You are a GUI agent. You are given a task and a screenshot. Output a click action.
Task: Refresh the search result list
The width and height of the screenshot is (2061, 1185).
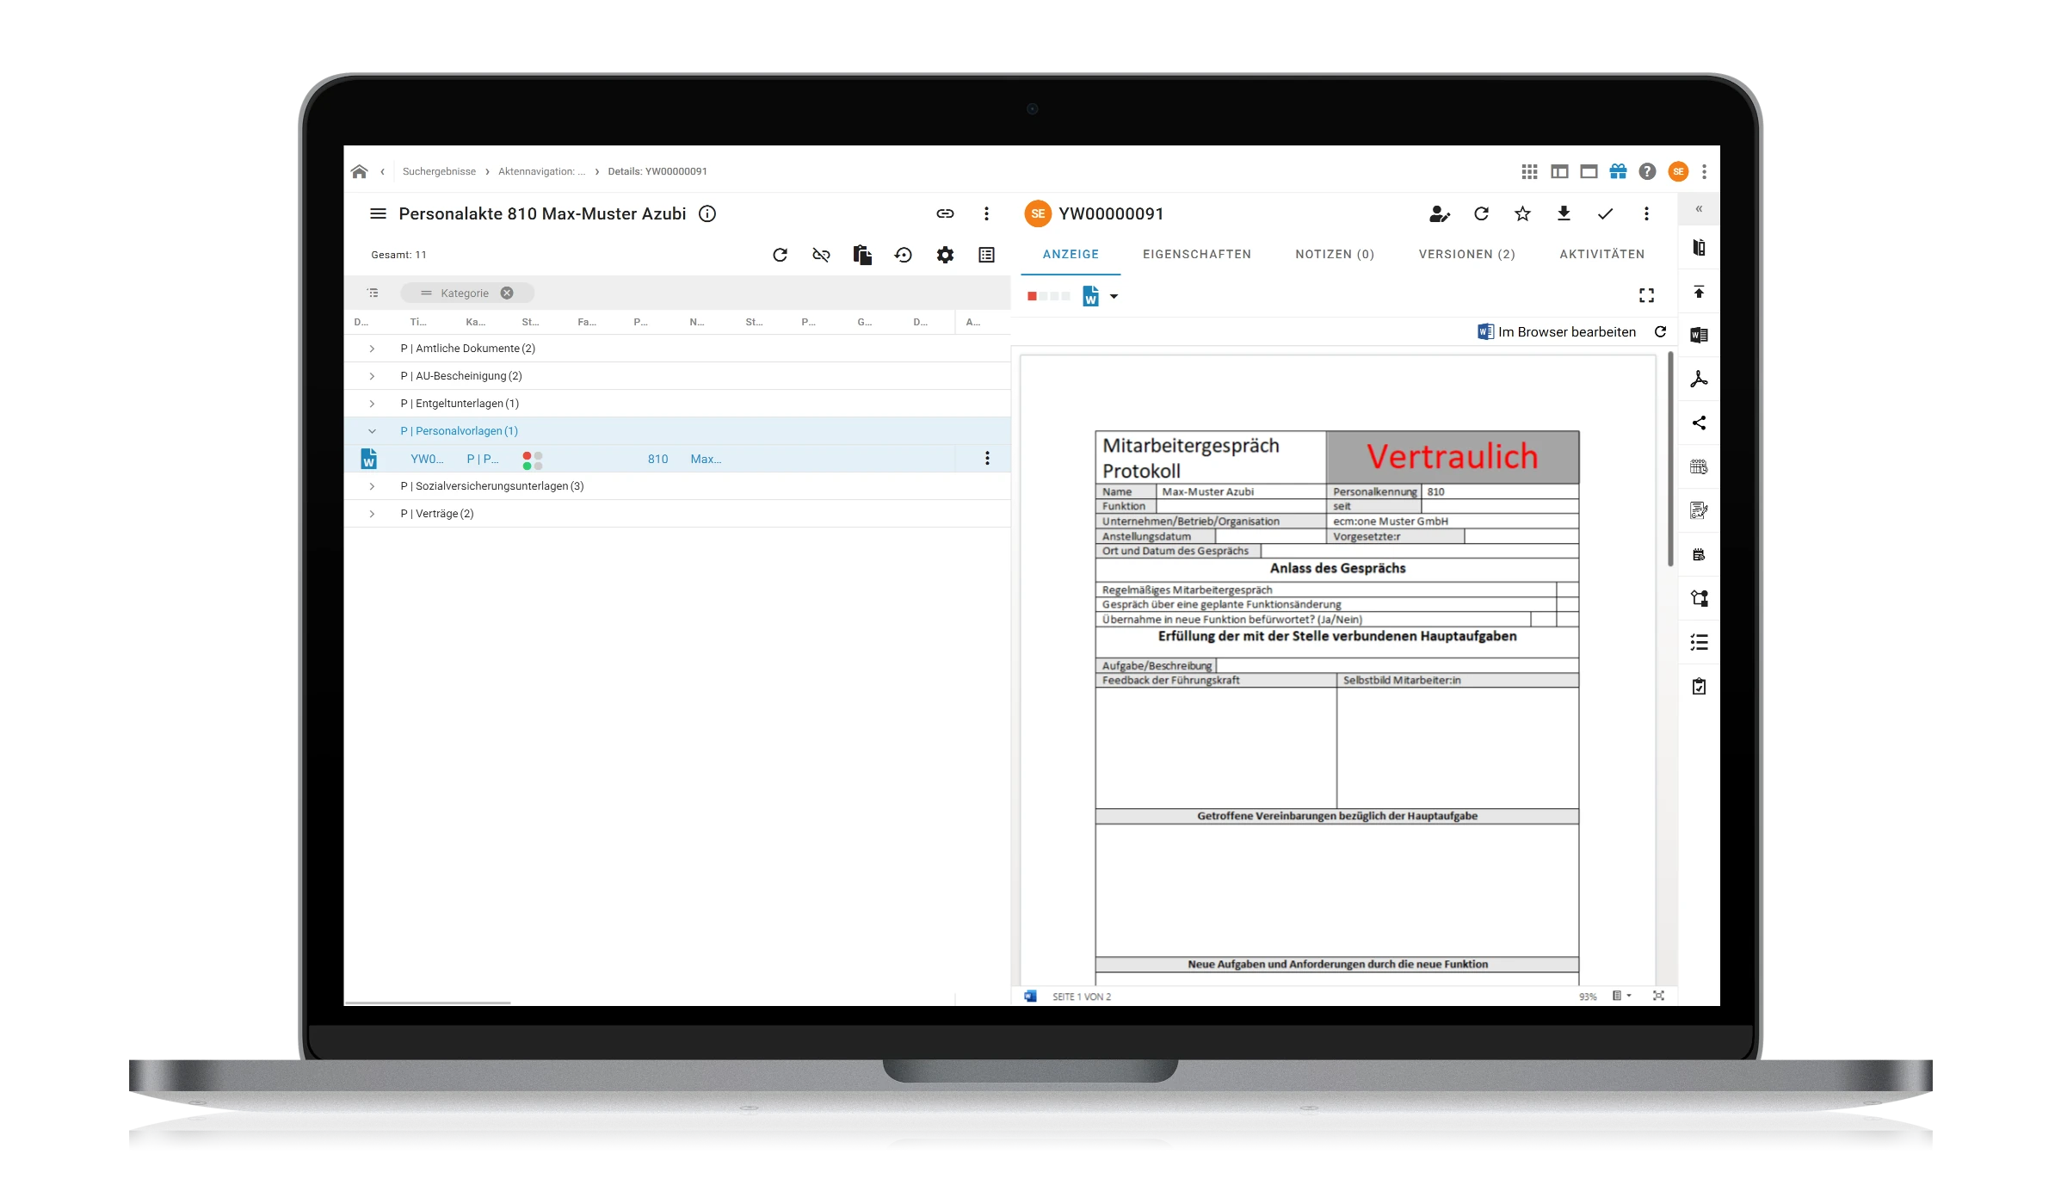pyautogui.click(x=780, y=255)
